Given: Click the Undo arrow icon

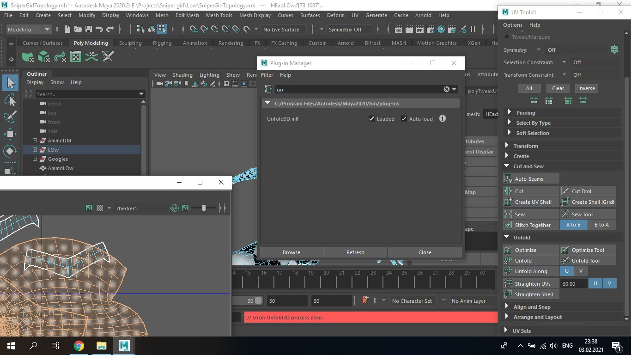Looking at the screenshot, I should (99, 30).
